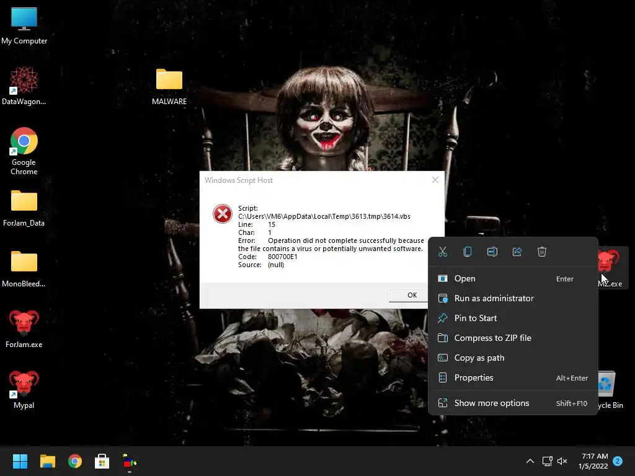Select the Google Chrome desktop shortcut
Screen dimensions: 635x476
point(24,151)
